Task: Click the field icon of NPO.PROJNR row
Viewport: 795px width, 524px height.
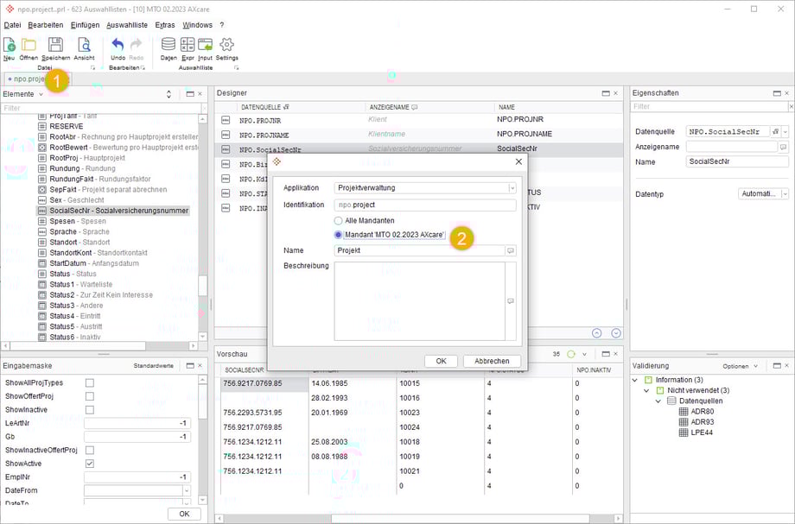Action: pyautogui.click(x=226, y=120)
